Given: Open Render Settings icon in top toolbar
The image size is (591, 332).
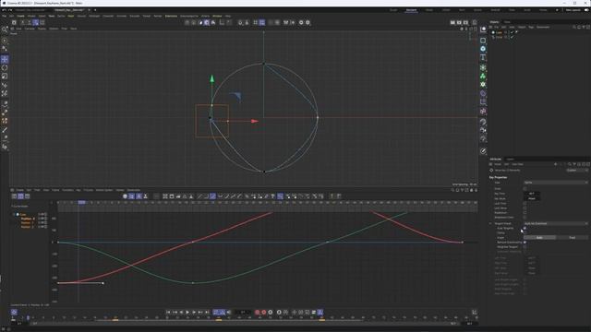Looking at the screenshot, I should coord(465,22).
